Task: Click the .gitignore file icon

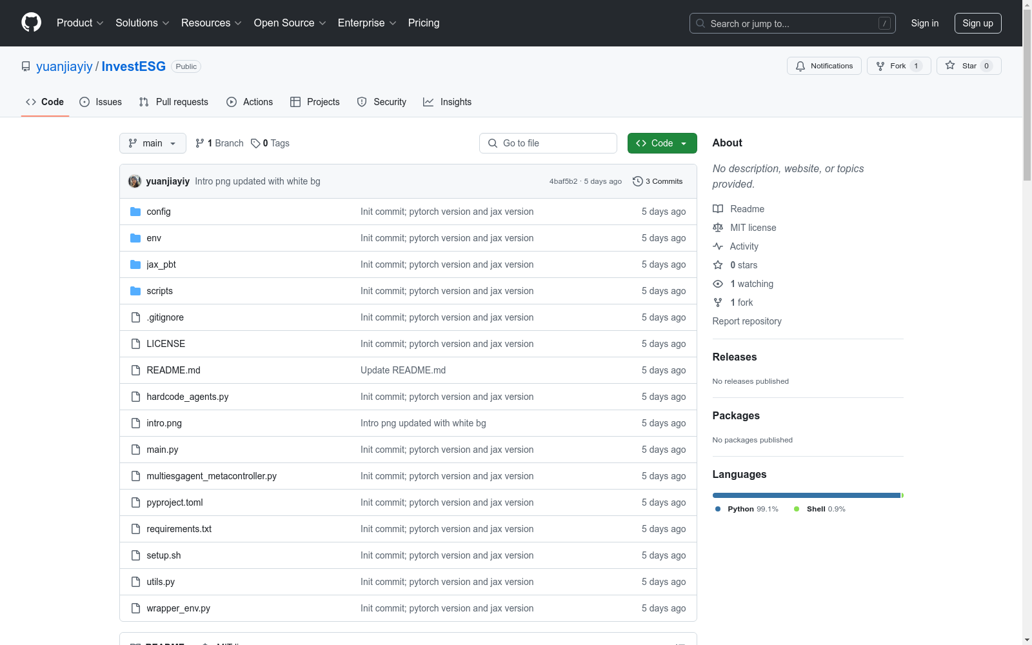Action: click(135, 317)
